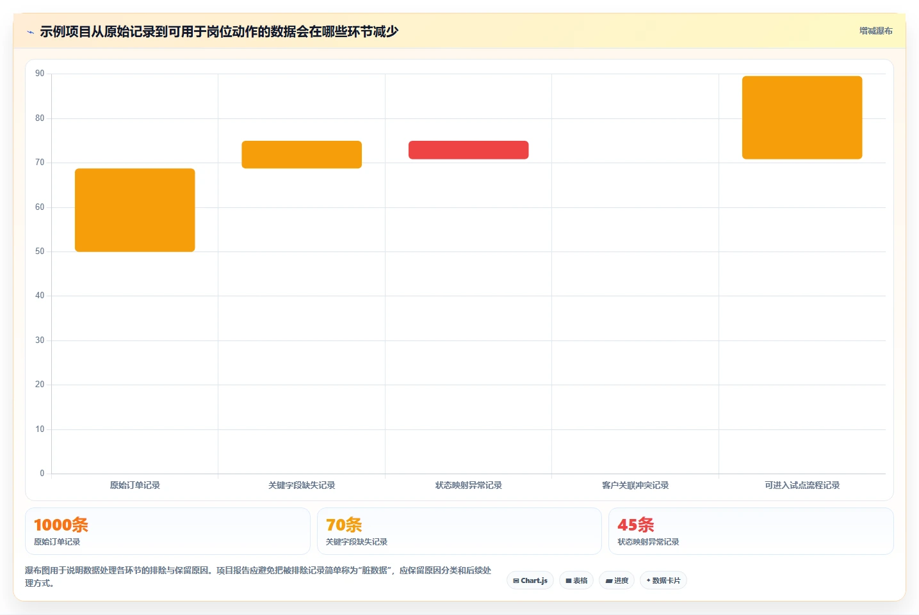The height and width of the screenshot is (615, 919).
Task: Click the 增减瀑布 tag in the header
Action: pyautogui.click(x=875, y=31)
